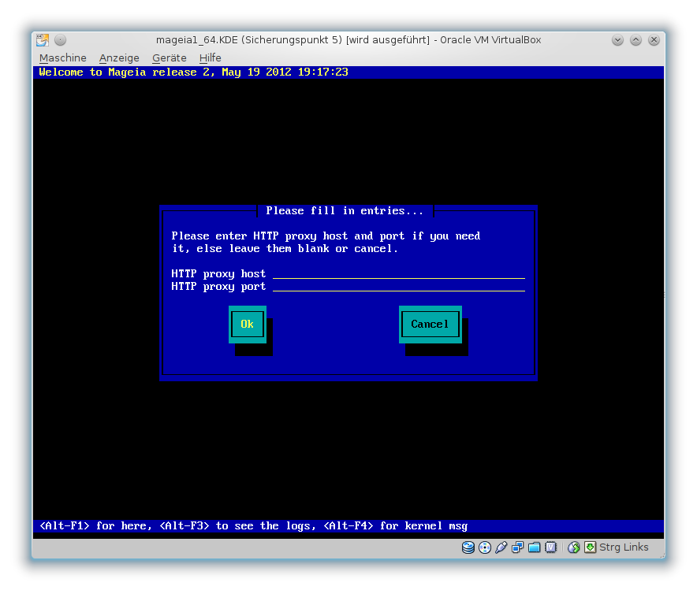Open the Hilfe menu
The width and height of the screenshot is (697, 590).
click(211, 58)
